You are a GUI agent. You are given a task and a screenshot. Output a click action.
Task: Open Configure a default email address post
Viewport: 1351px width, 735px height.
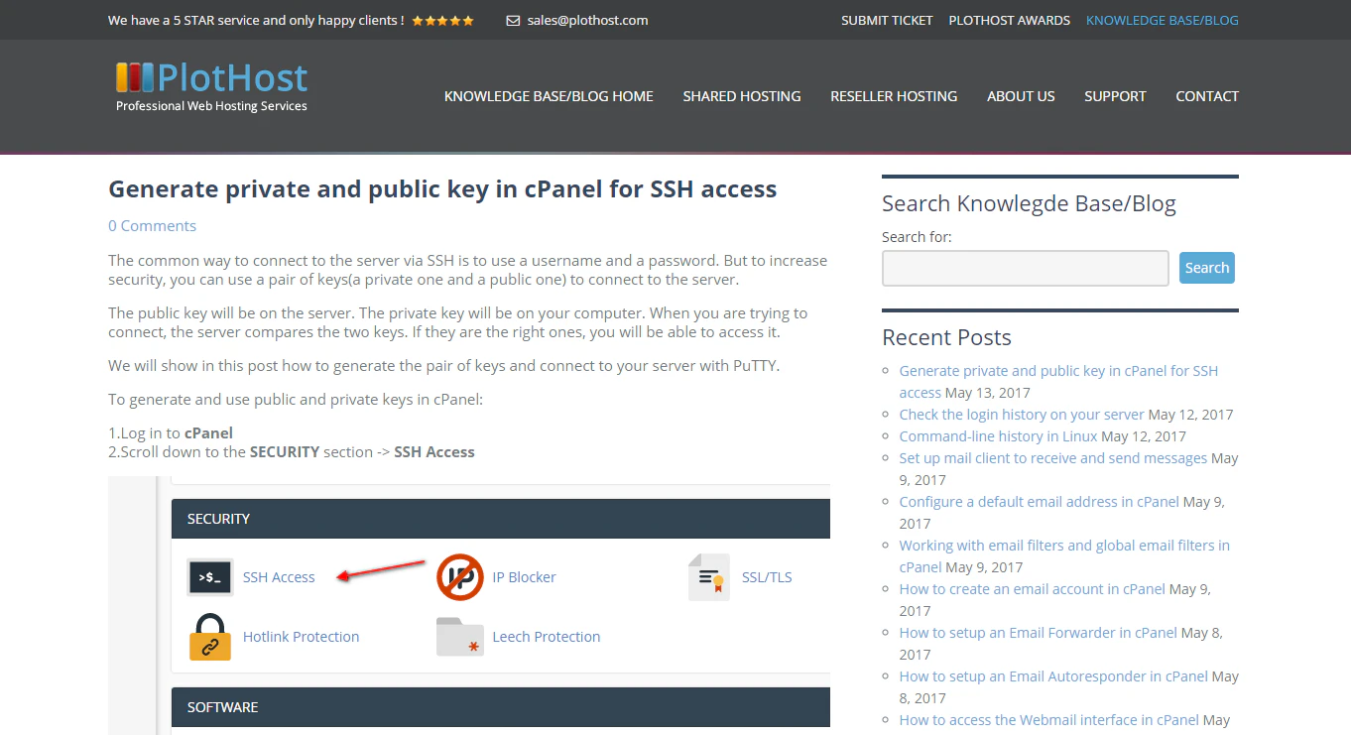[x=1040, y=502]
